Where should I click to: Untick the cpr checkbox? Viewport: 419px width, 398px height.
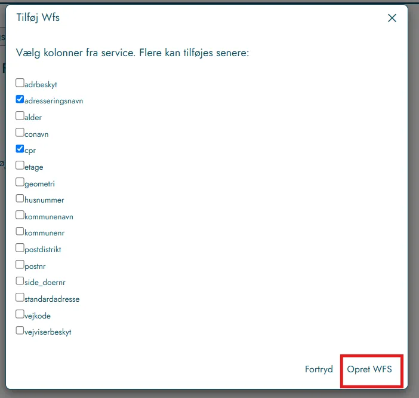[x=20, y=149]
